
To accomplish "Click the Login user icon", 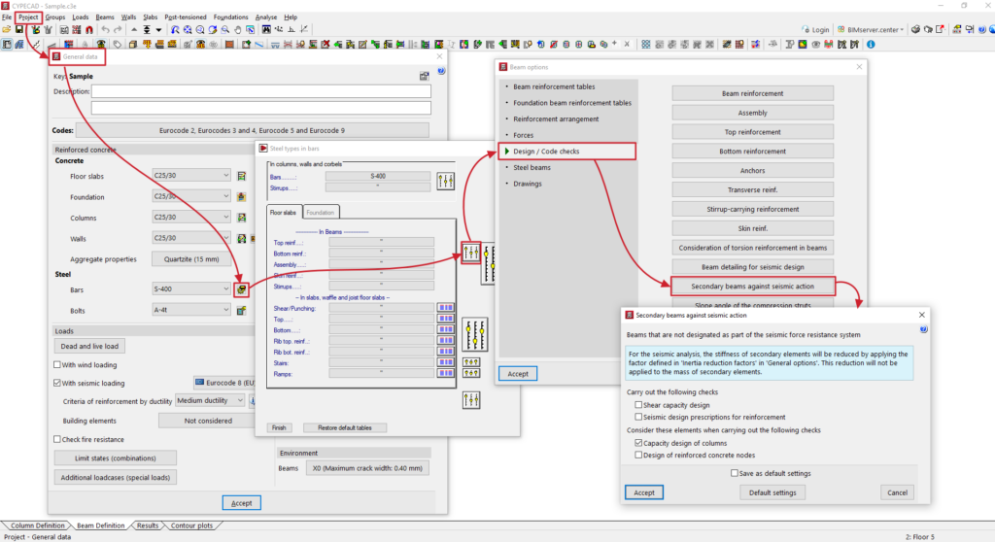I will (806, 29).
